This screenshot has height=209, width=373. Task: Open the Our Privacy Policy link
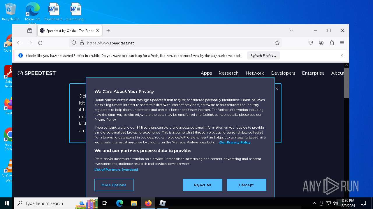235,142
